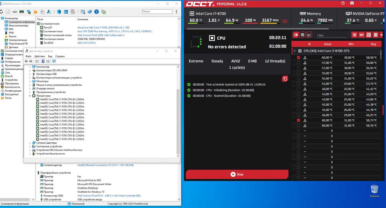Click the red grid icon beside 3167 MHz
This screenshot has height=208, width=386.
285,21
